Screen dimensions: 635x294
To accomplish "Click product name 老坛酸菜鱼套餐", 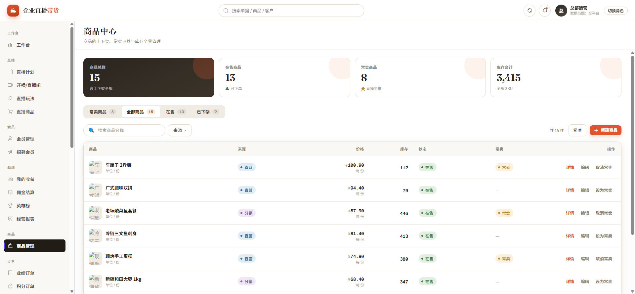I will (121, 211).
